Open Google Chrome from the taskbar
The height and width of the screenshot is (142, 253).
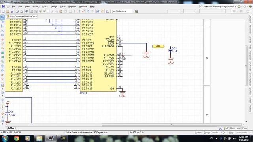click(x=17, y=138)
